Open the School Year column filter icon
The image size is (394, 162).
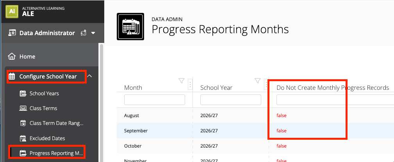pyautogui.click(x=257, y=81)
